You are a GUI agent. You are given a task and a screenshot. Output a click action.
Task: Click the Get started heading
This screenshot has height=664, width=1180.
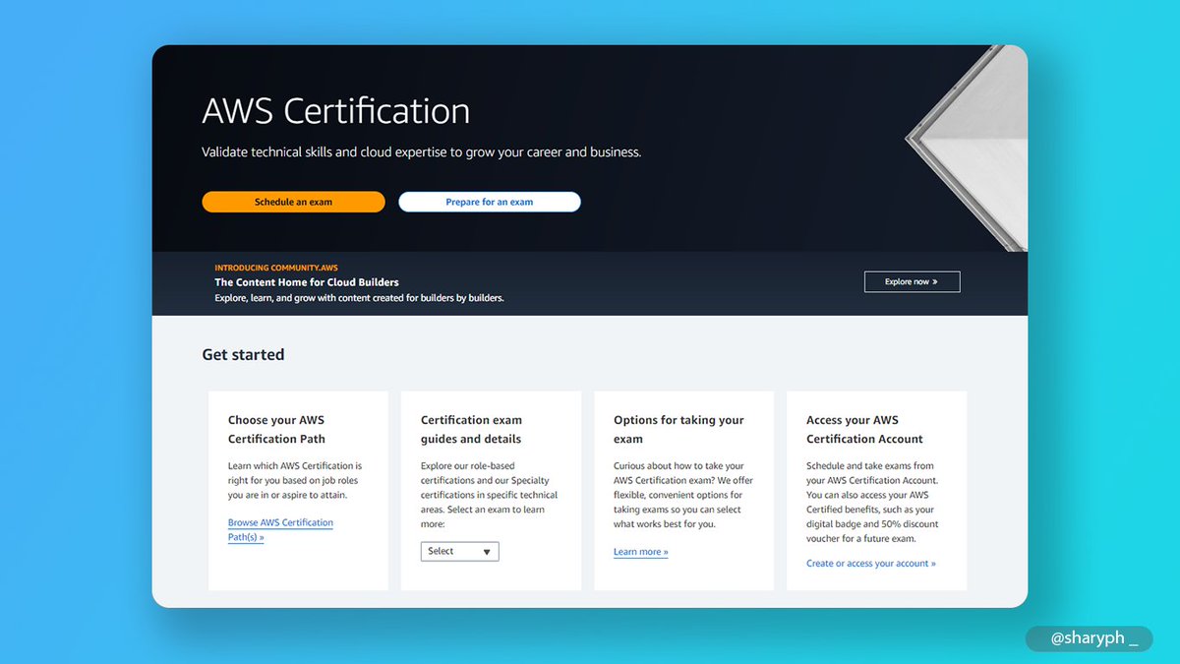click(243, 355)
